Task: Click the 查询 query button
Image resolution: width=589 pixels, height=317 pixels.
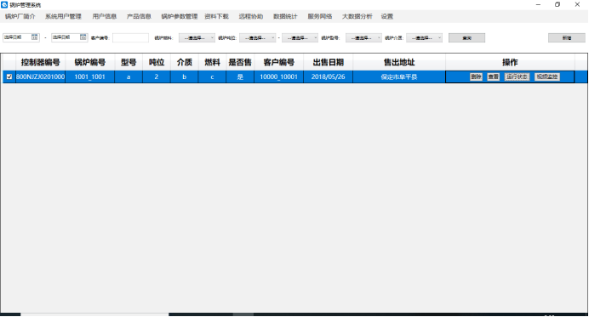Action: tap(466, 38)
